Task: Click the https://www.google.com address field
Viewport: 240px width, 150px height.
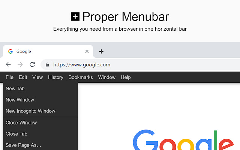Action: [x=140, y=64]
